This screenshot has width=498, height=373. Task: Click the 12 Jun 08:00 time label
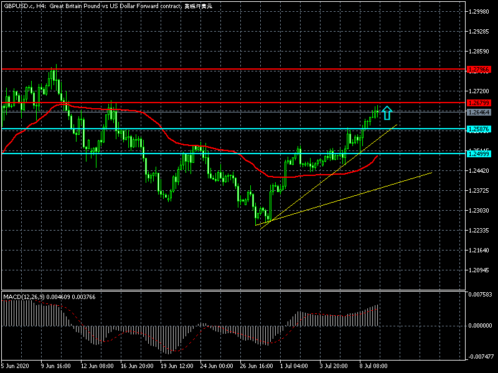97,366
